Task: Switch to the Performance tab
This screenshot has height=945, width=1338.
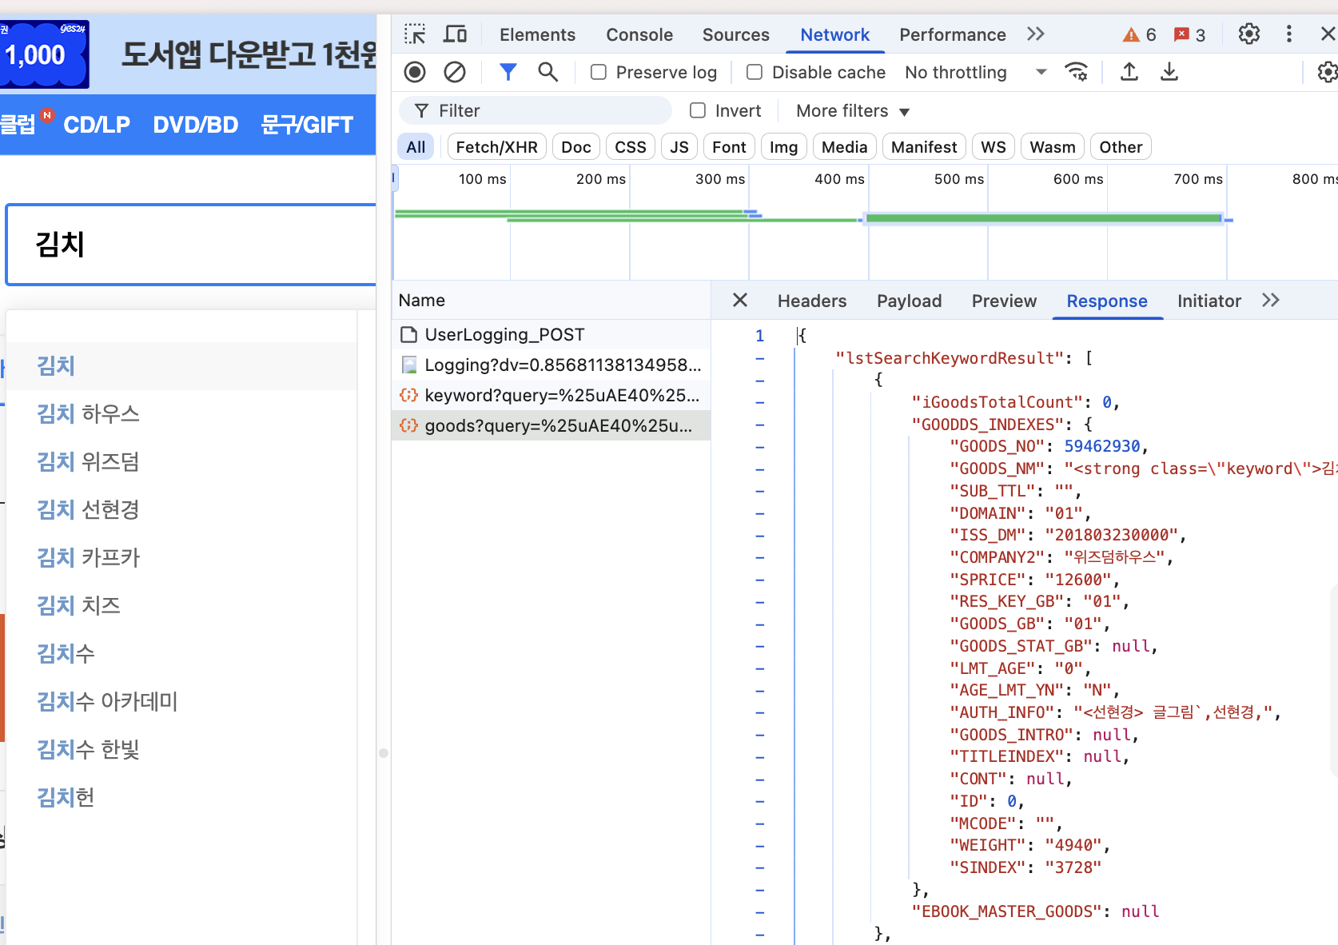Action: click(x=952, y=34)
